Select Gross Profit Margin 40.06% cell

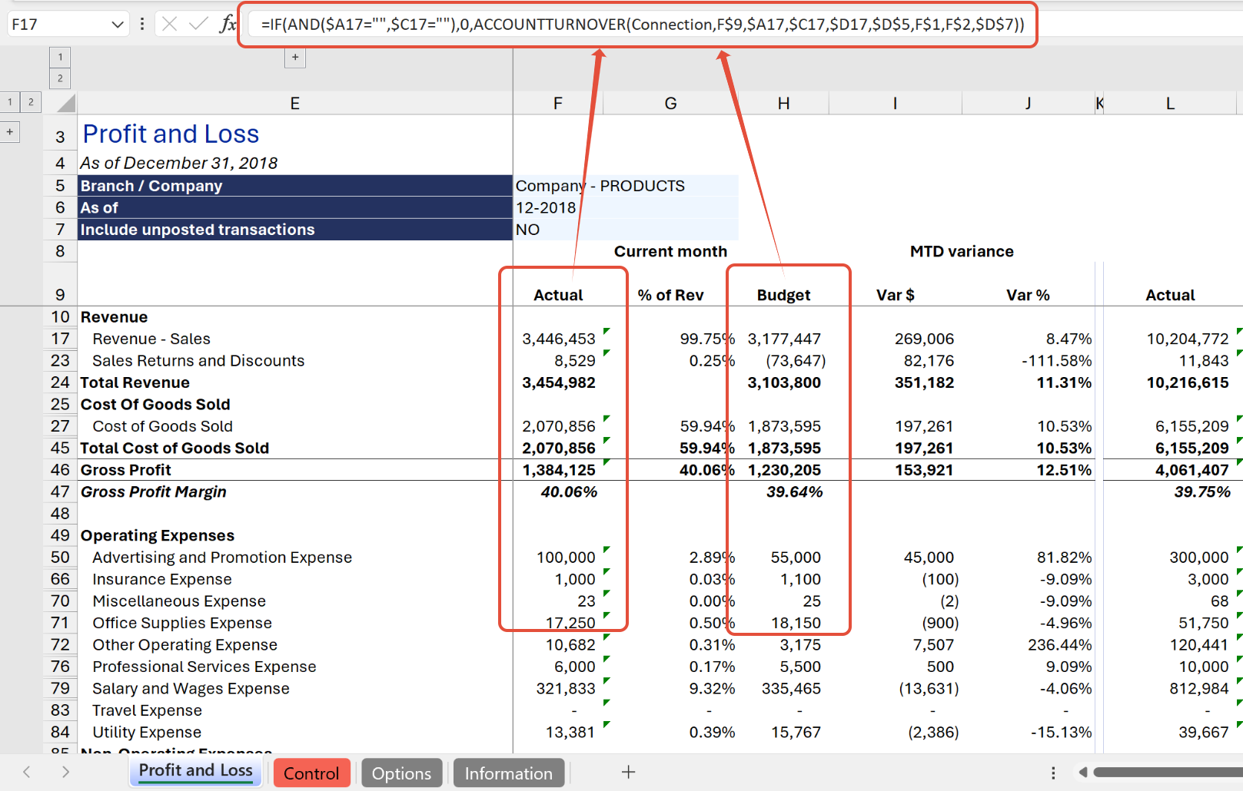pyautogui.click(x=558, y=492)
